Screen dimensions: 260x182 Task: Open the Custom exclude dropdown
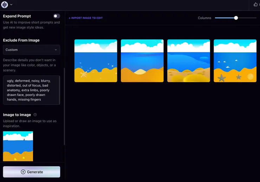pos(32,50)
